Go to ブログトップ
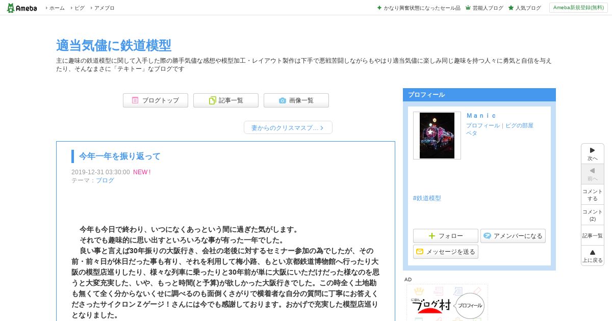This screenshot has width=612, height=321. (x=156, y=100)
